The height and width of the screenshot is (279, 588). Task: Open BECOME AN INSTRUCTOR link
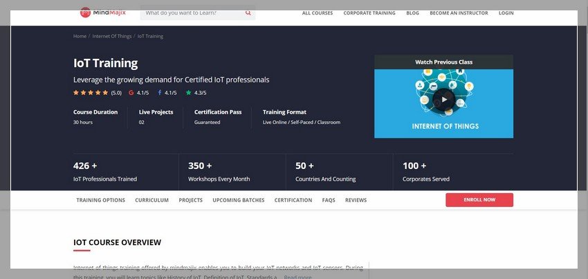459,13
